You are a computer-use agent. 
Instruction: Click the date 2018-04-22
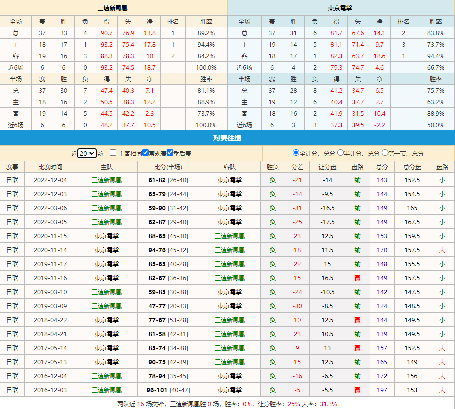click(50, 320)
